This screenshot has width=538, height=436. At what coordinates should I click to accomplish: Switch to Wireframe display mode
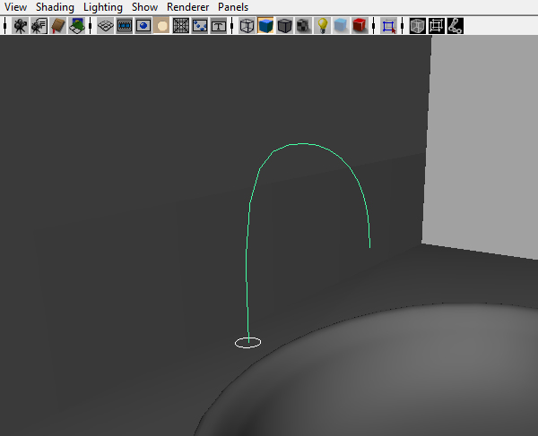tap(247, 26)
